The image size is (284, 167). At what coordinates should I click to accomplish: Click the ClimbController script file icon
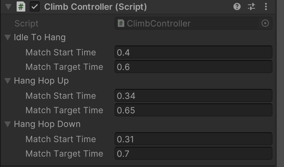[121, 23]
